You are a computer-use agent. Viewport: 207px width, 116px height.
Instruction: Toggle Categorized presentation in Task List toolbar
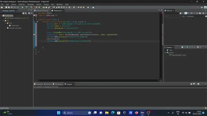coord(186,13)
